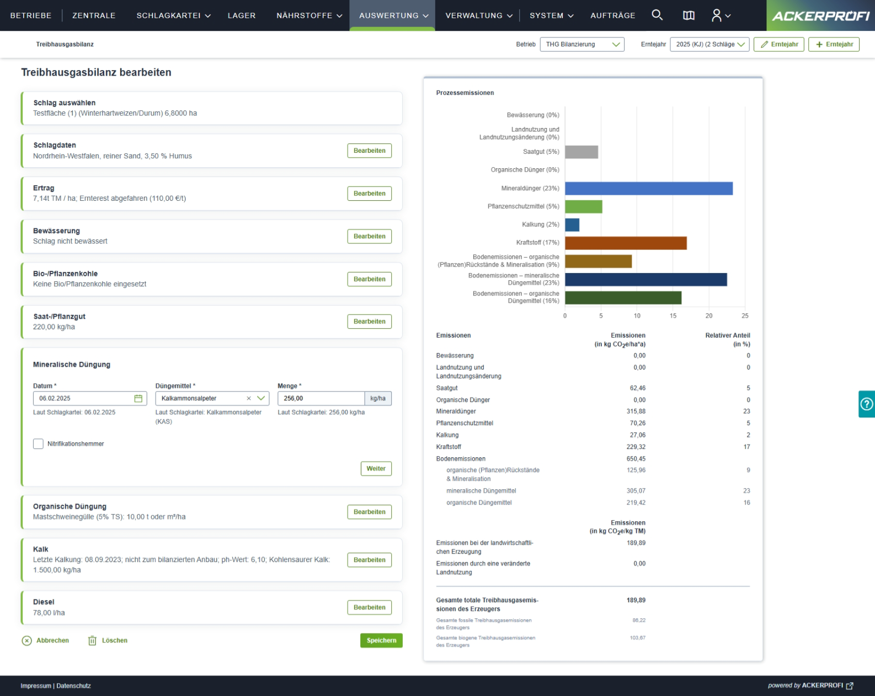Click the ACKERPROFI logo
Viewport: 875px width, 696px height.
pyautogui.click(x=820, y=15)
